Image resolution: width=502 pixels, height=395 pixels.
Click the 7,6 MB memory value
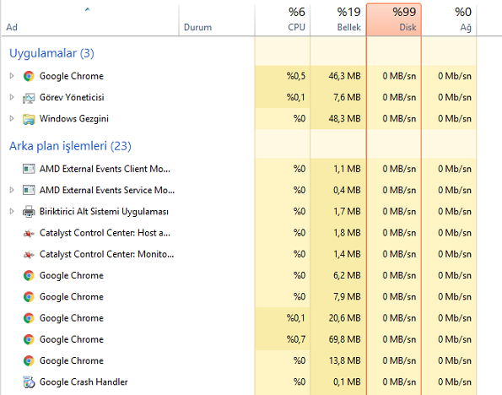(347, 97)
